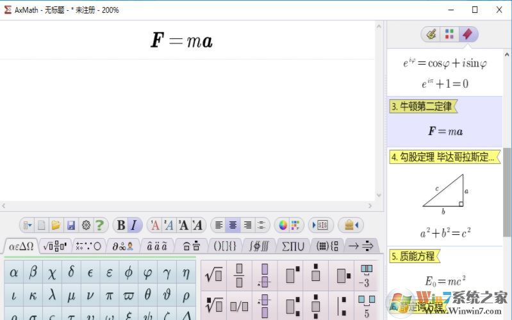Apply the fourth alignment option icon

tap(261, 225)
